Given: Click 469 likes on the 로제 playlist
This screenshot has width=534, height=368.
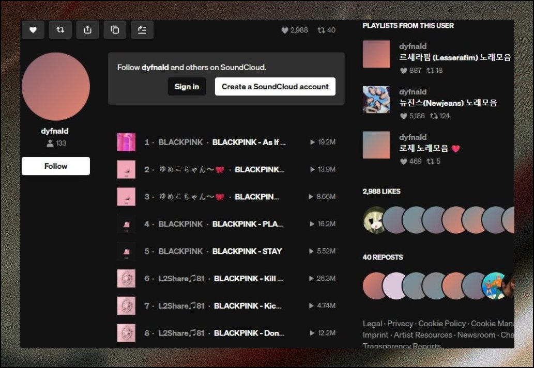Looking at the screenshot, I should 410,161.
